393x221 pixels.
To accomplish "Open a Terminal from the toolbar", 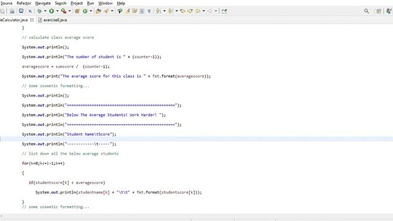I will 21,11.
